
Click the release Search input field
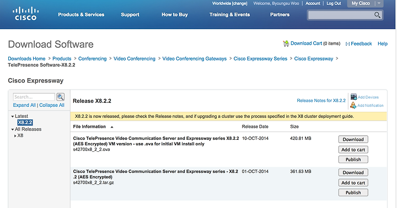34,97
